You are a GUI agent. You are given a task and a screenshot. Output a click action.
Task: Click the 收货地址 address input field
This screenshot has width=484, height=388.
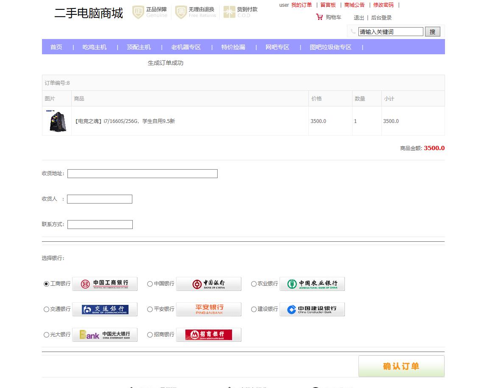[x=142, y=173]
